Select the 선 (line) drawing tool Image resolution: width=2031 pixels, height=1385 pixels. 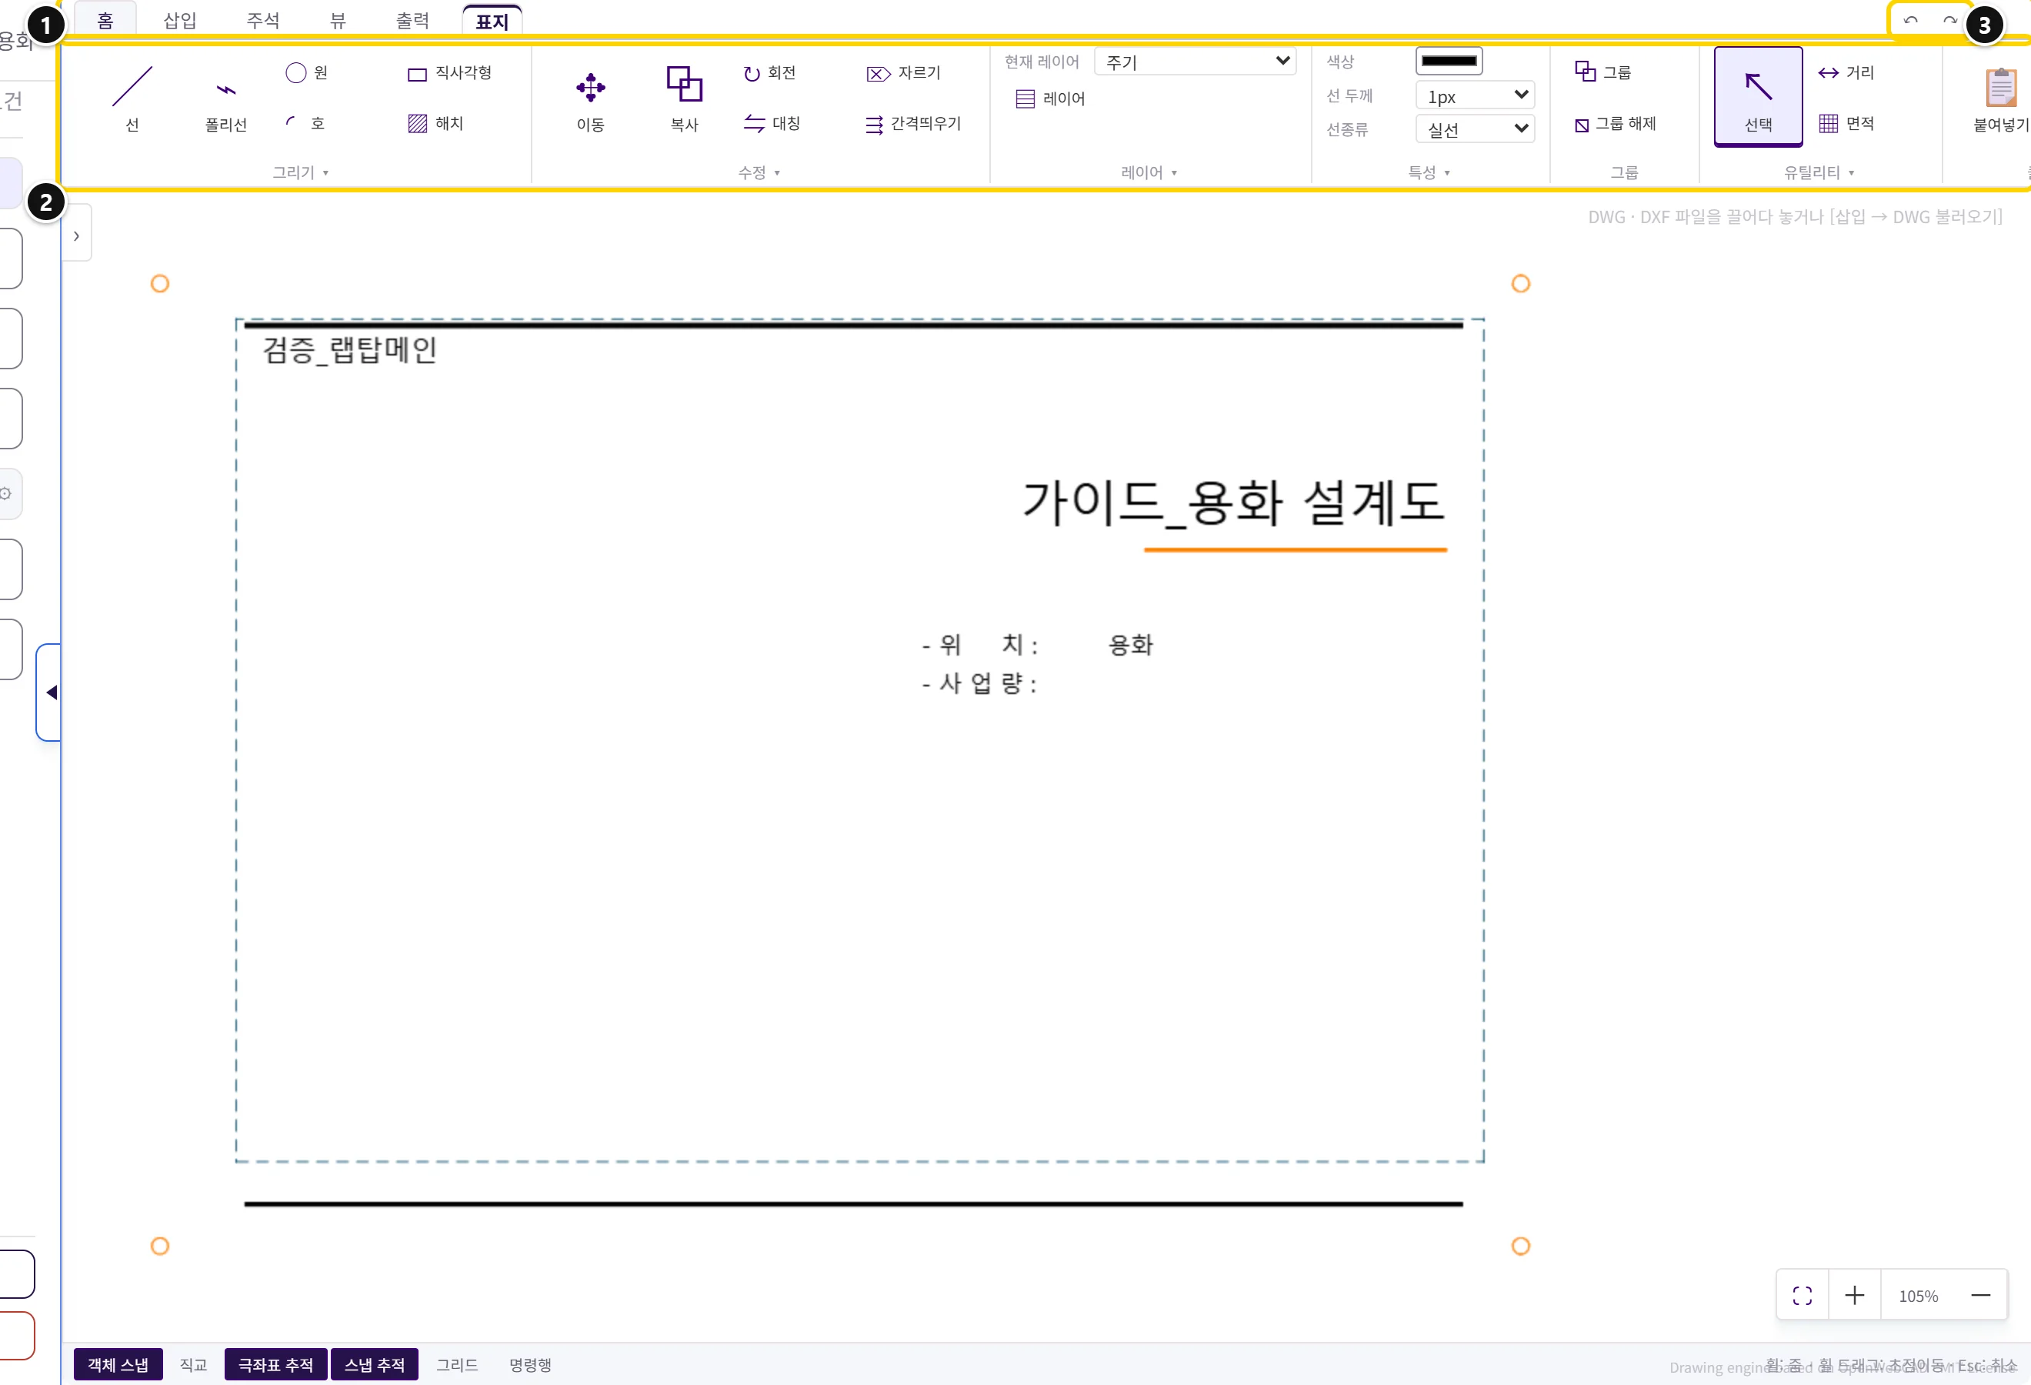pyautogui.click(x=132, y=98)
